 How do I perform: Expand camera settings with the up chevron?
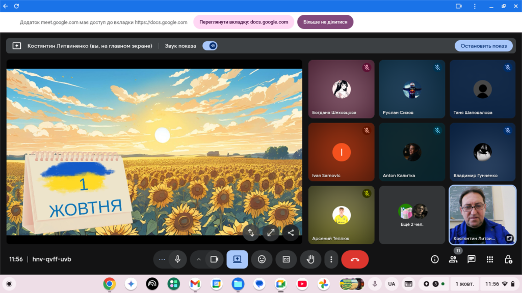(199, 259)
